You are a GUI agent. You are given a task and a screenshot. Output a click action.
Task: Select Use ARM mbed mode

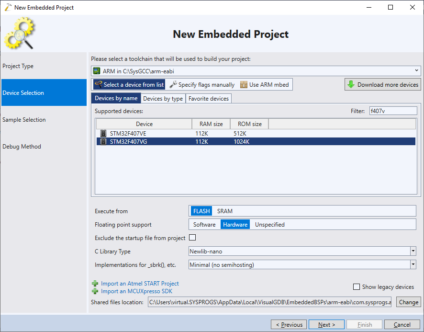265,84
